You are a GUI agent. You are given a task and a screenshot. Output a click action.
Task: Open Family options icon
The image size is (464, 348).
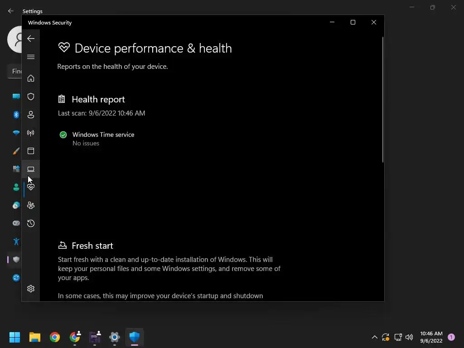coord(31,205)
